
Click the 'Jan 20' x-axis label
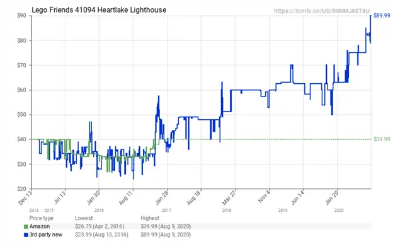pyautogui.click(x=331, y=197)
